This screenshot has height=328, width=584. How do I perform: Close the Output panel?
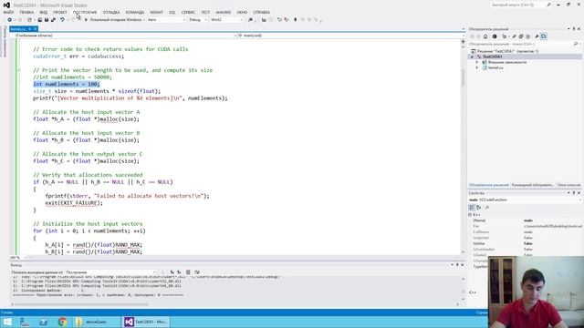tap(463, 265)
